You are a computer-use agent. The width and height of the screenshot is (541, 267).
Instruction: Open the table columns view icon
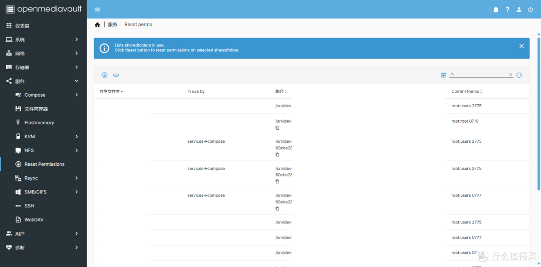pos(443,75)
